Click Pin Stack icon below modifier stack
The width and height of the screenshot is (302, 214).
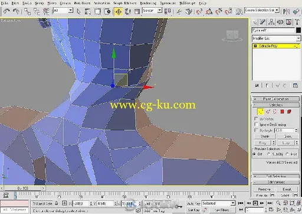click(x=257, y=86)
